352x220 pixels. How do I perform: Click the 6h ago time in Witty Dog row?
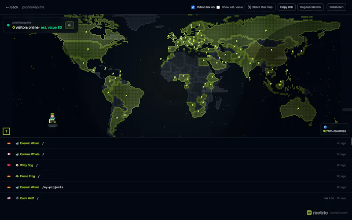(x=341, y=165)
